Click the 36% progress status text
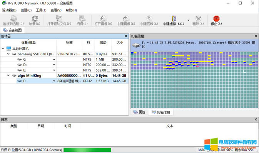259x153 pixels. (201, 150)
